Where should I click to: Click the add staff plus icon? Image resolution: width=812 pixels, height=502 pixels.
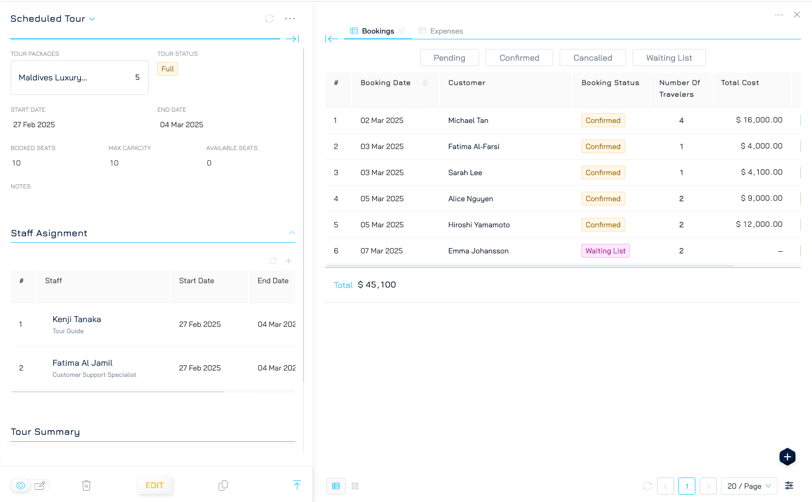(x=289, y=261)
